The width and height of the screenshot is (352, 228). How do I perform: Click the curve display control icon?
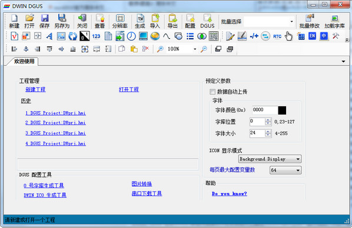tap(167, 36)
